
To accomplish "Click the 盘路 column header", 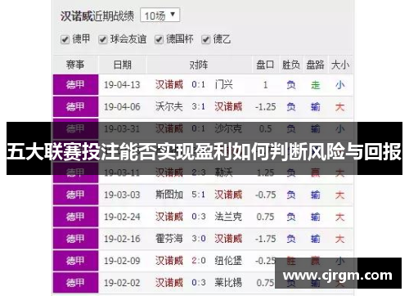I will pos(315,65).
